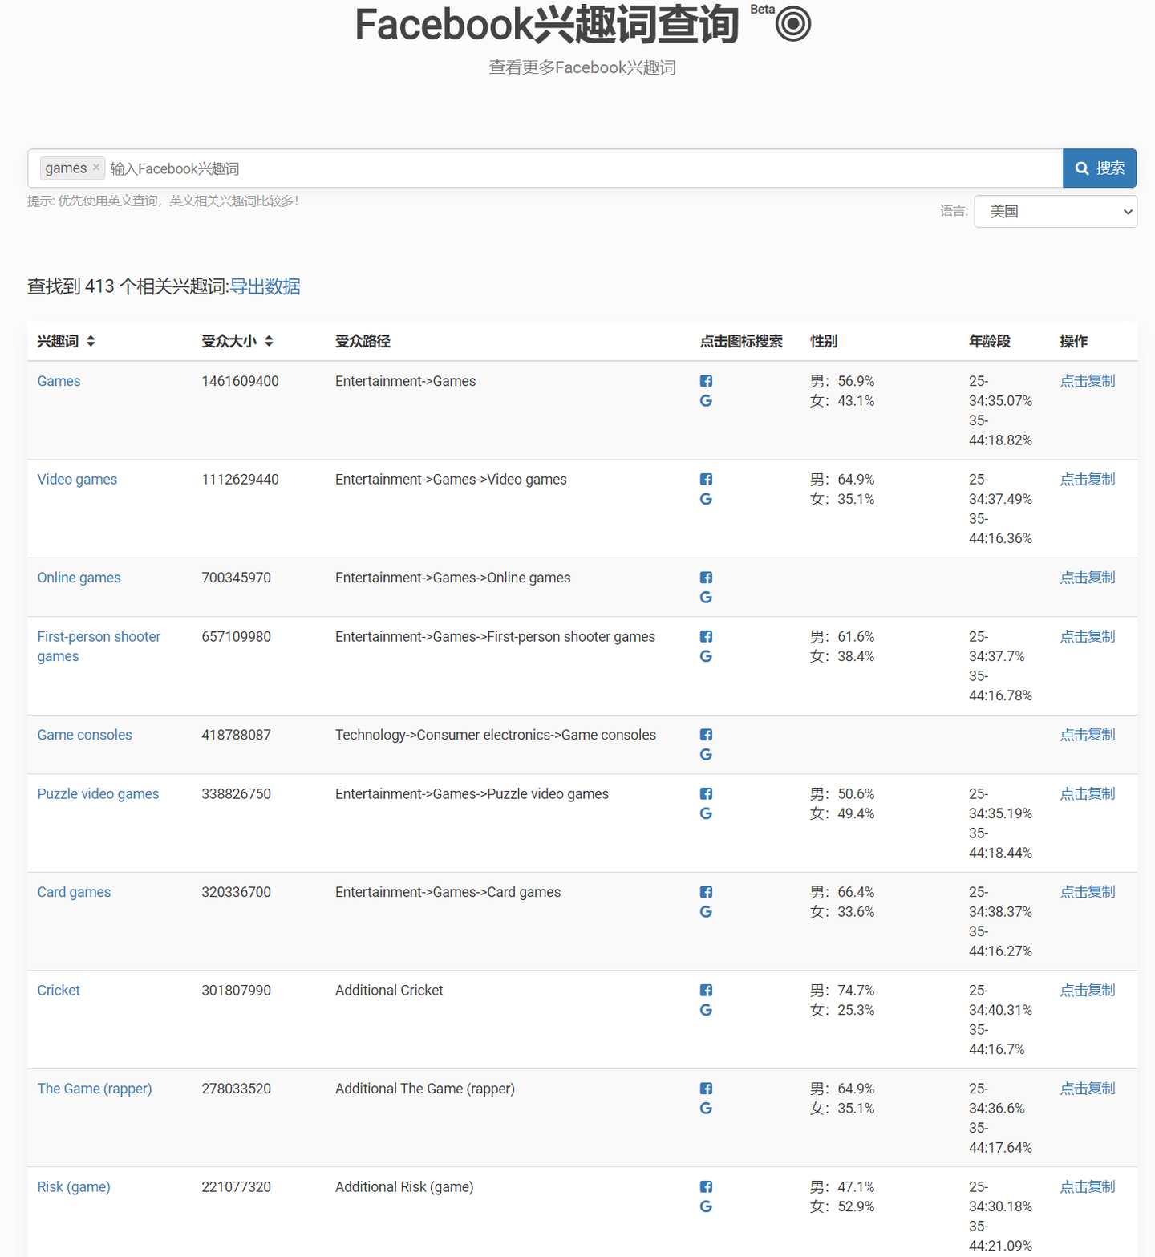This screenshot has width=1155, height=1257.
Task: Open the Cricket interest link
Action: (59, 991)
